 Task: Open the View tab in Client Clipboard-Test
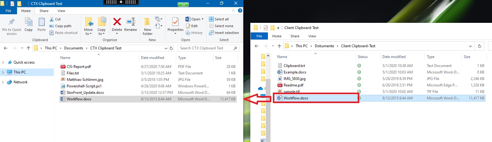pos(312,36)
